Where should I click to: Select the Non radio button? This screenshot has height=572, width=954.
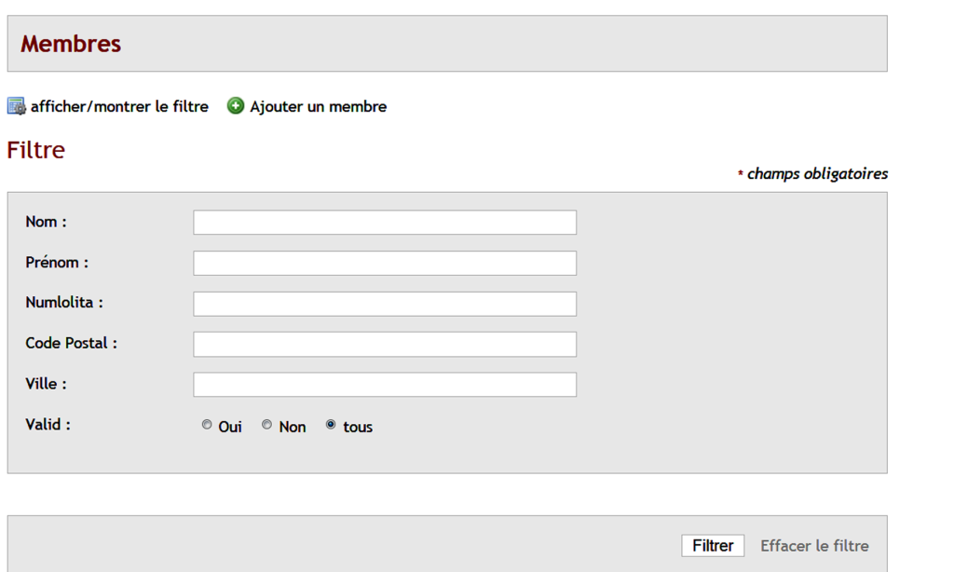(x=267, y=425)
